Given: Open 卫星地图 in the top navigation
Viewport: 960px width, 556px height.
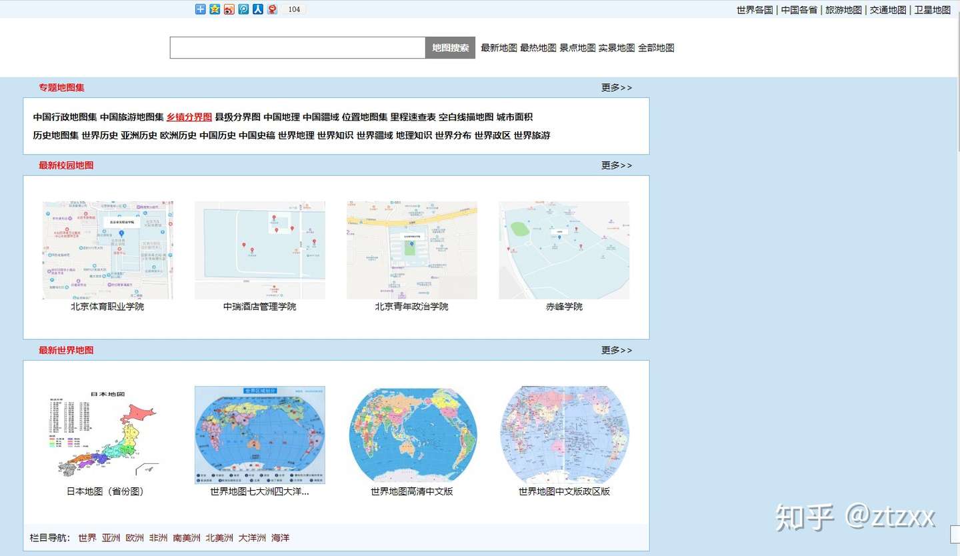Looking at the screenshot, I should coord(932,11).
